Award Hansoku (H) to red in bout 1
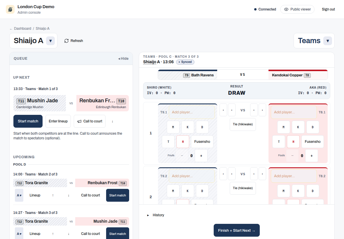344x239 pixels. point(293,142)
